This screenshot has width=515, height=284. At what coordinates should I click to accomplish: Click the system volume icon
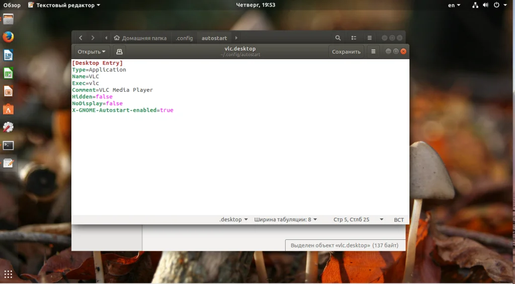click(x=485, y=5)
